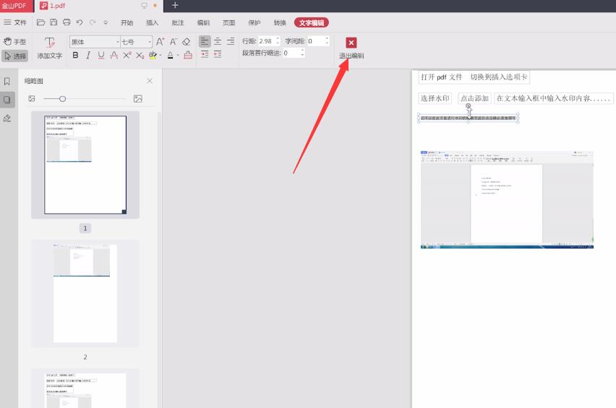Click the print icon

(67, 22)
